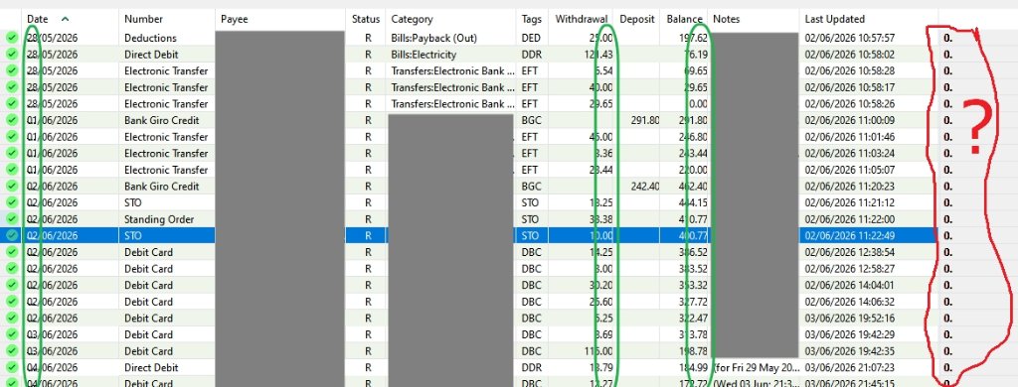Click the reconciled check icon on the row updated 10:58:17
The height and width of the screenshot is (387, 1018).
12,87
